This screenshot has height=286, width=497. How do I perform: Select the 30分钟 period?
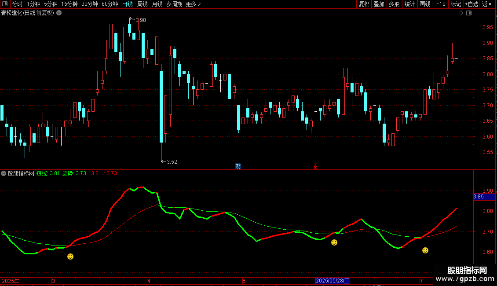(90, 4)
